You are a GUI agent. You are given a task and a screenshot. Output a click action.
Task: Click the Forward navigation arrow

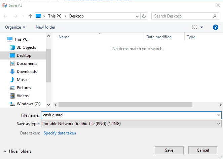[15, 16]
